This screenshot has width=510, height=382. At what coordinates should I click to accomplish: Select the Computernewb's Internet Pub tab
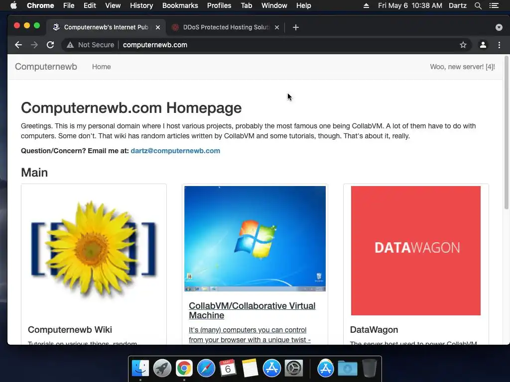point(106,27)
